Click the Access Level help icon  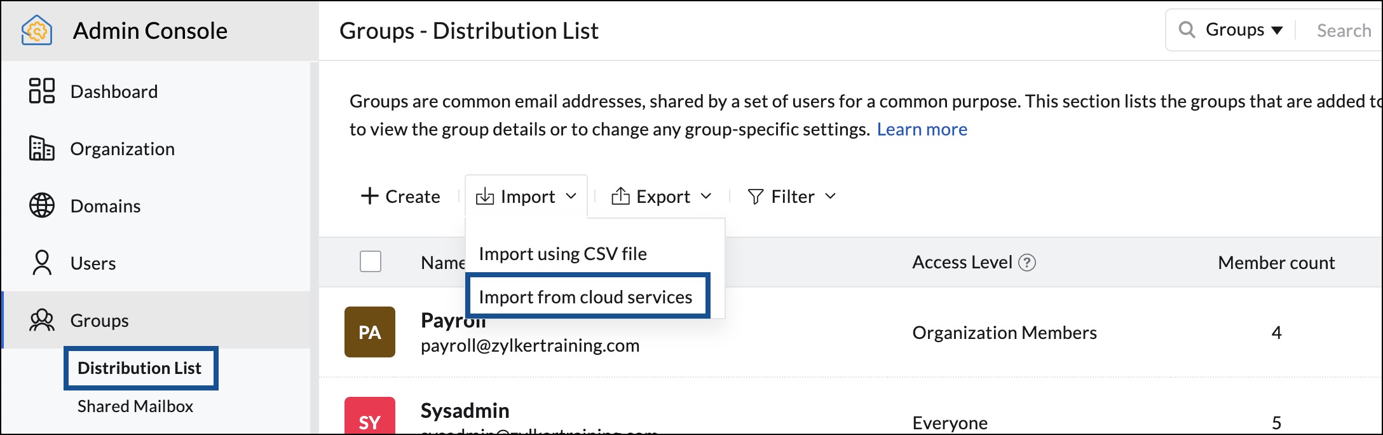pyautogui.click(x=1027, y=262)
